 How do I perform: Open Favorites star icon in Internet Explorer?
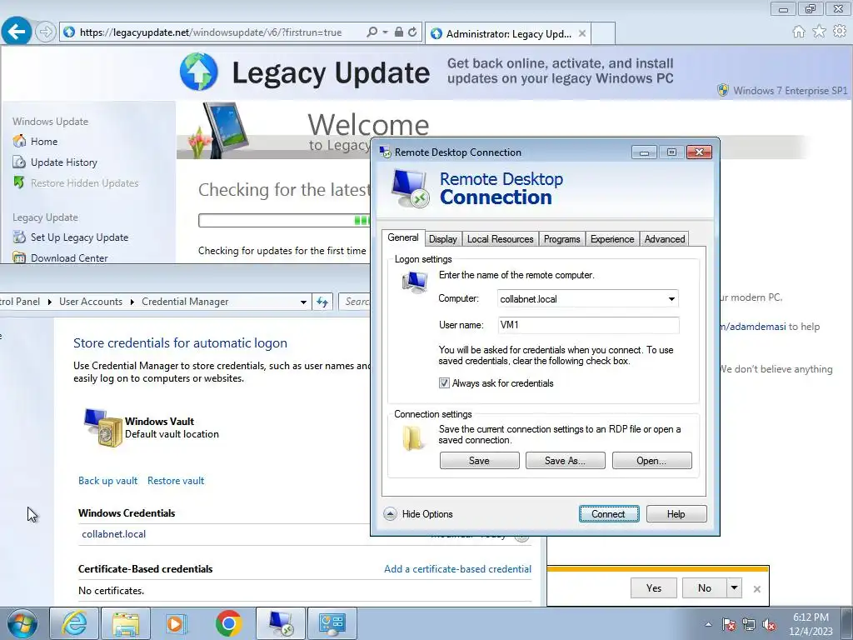(x=819, y=32)
